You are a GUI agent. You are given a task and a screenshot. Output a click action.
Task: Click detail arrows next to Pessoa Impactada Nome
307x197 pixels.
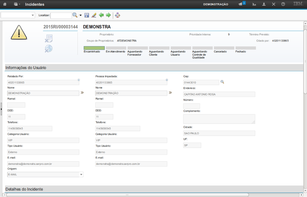[x=170, y=93]
